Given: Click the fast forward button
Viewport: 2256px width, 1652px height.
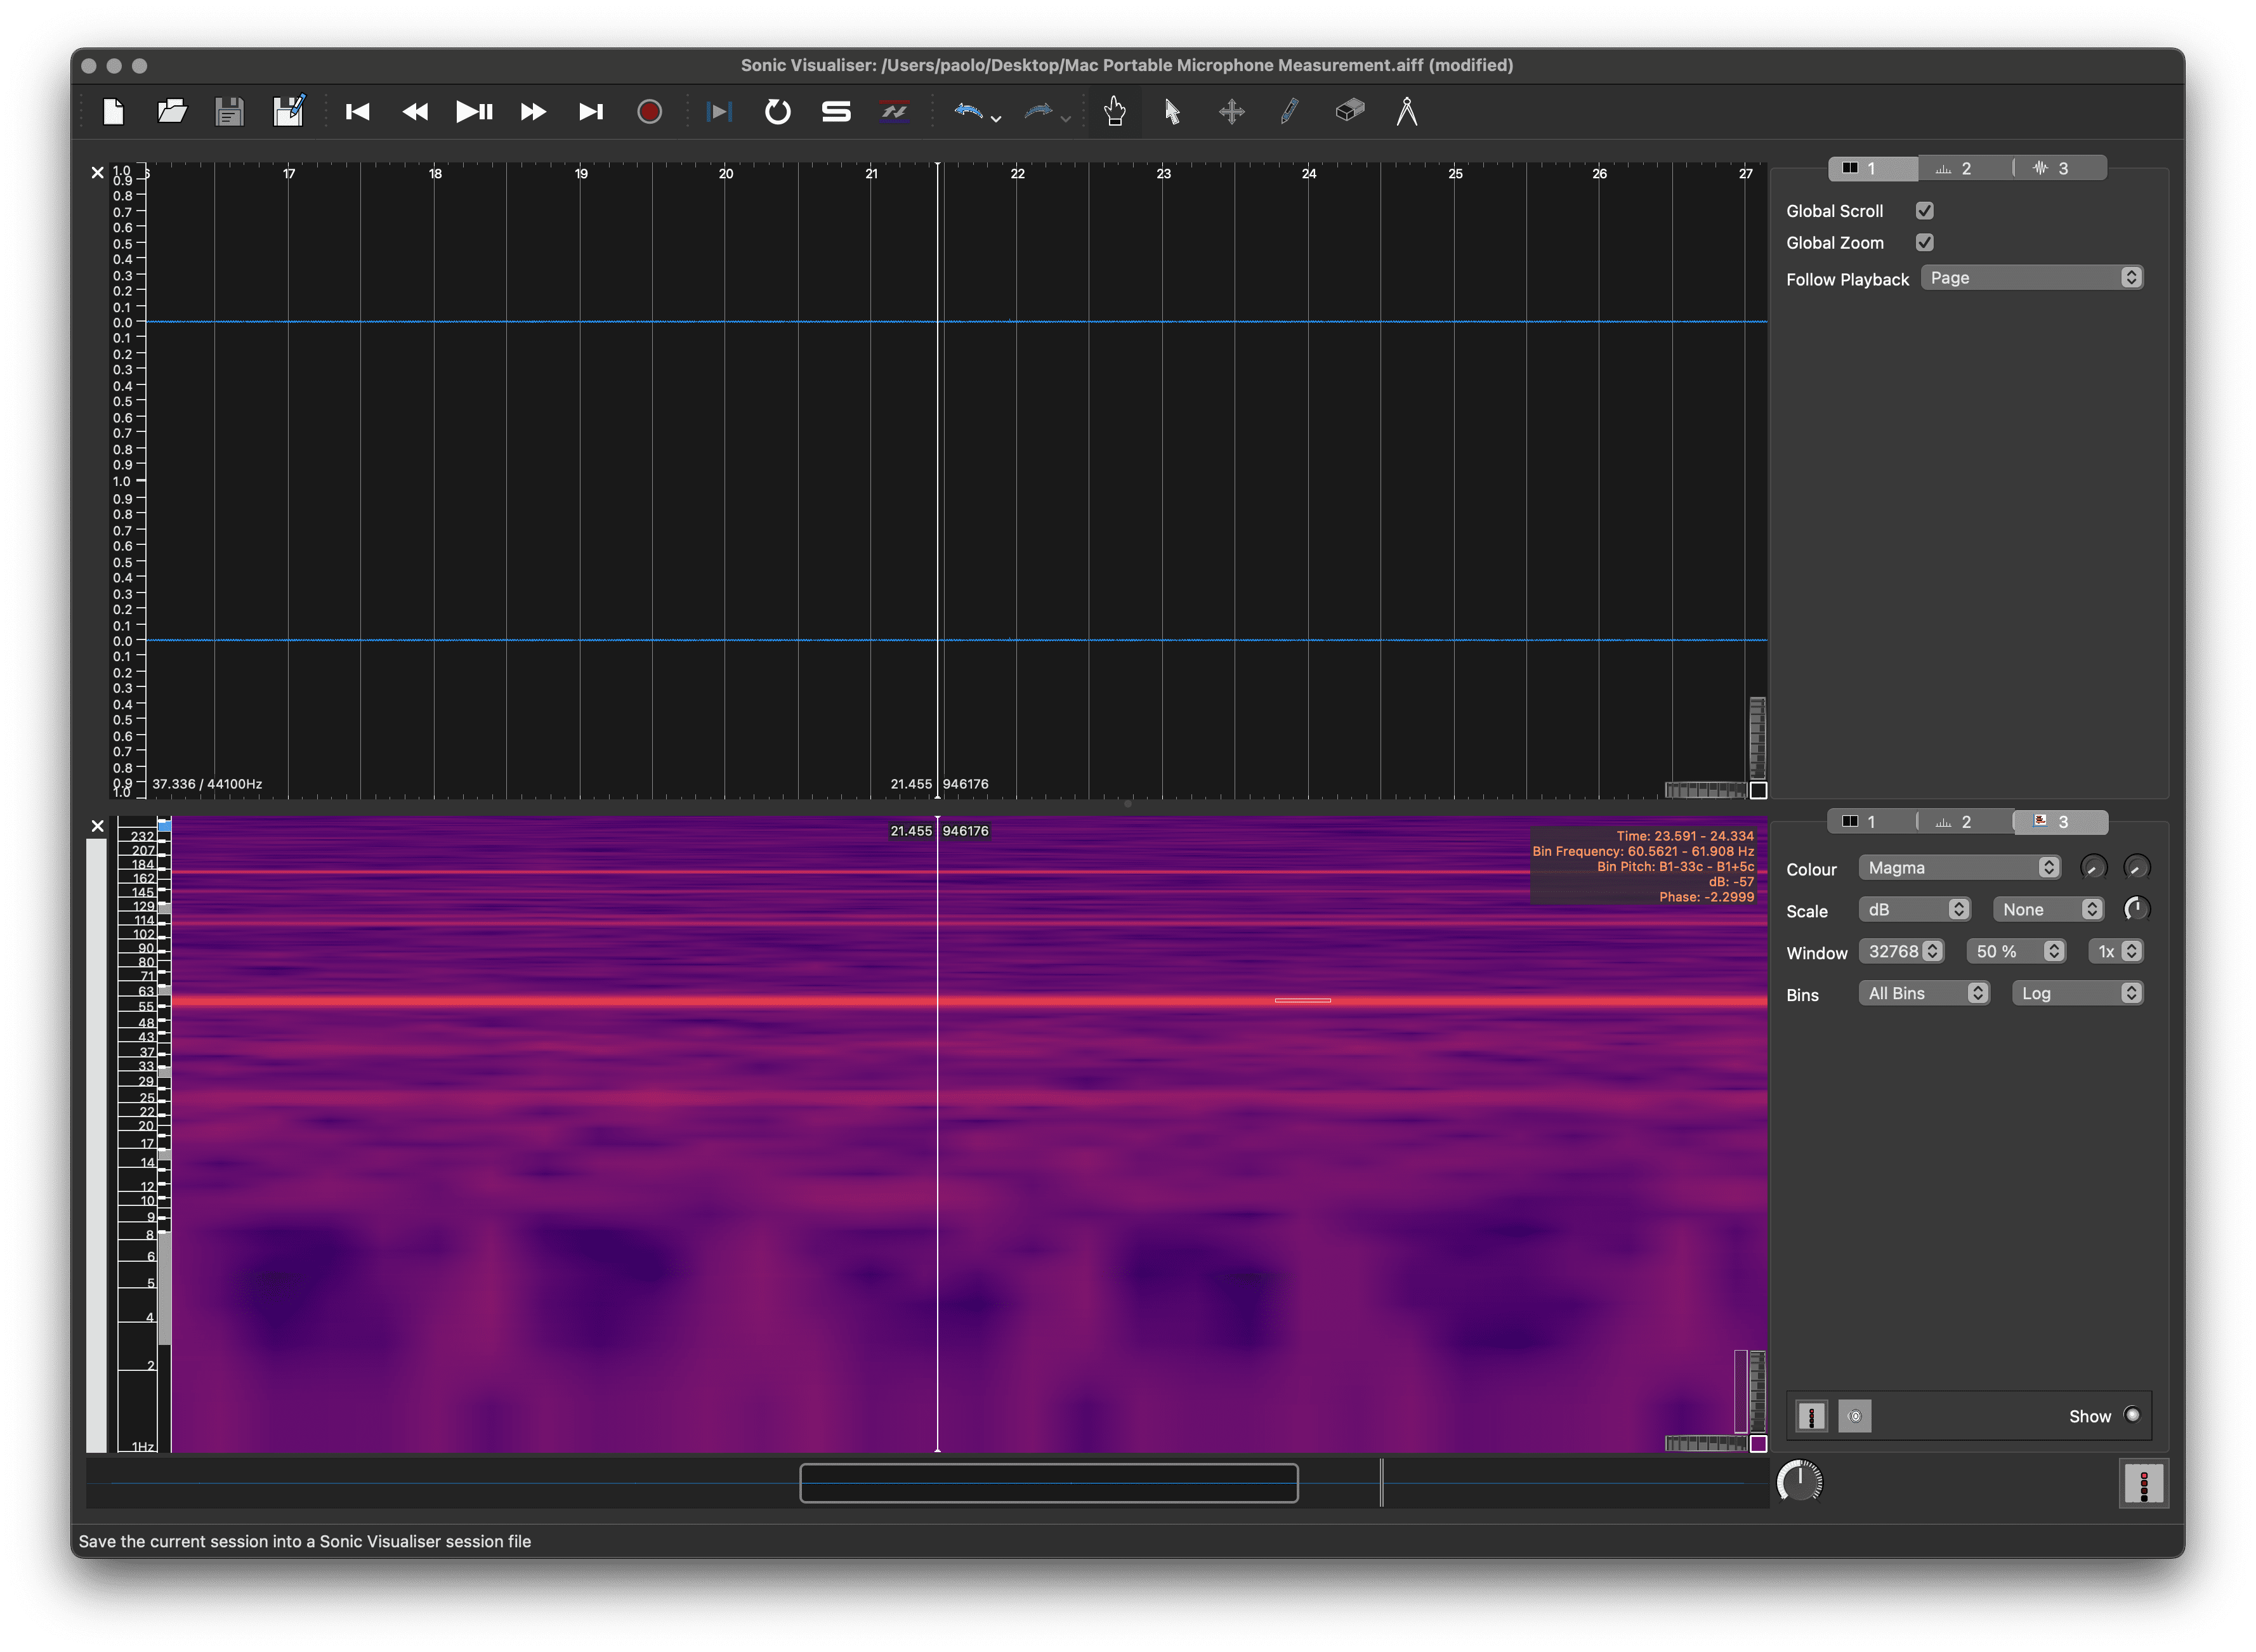Looking at the screenshot, I should tap(533, 111).
